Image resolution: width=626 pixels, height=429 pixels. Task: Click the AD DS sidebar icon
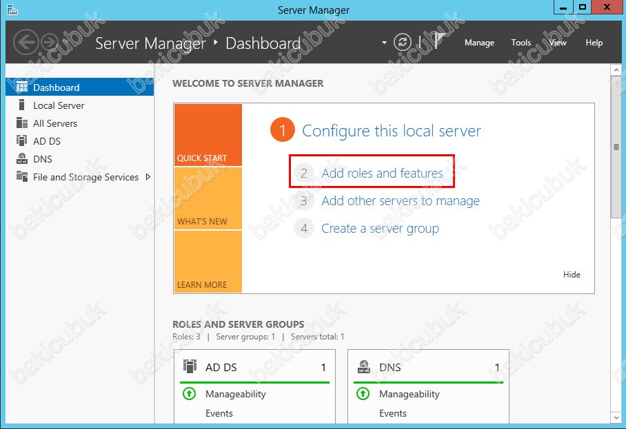[x=22, y=140]
